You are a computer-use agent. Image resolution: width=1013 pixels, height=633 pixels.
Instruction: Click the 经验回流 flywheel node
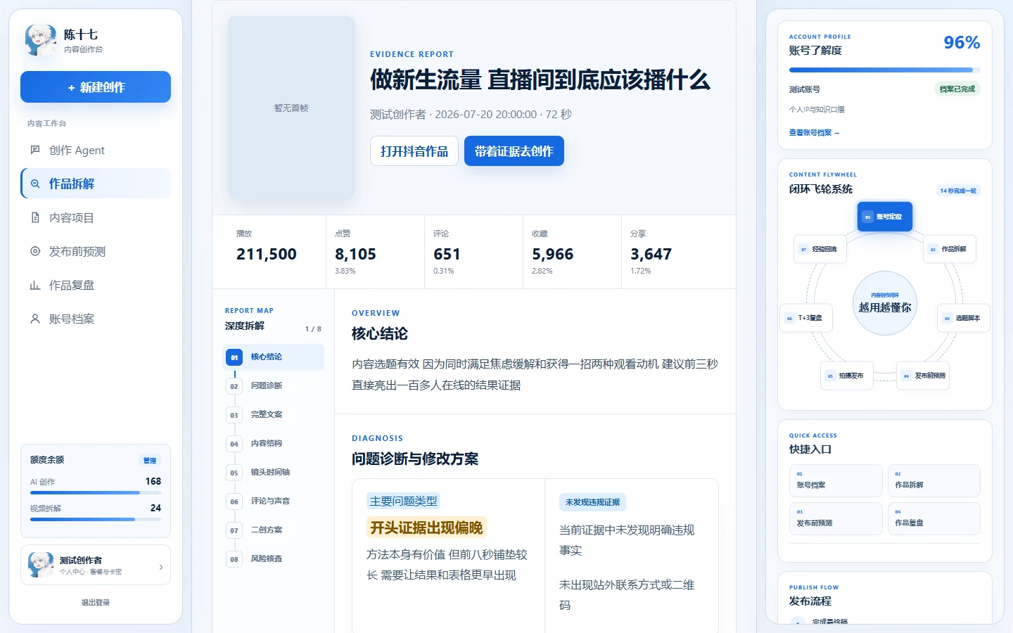(820, 249)
